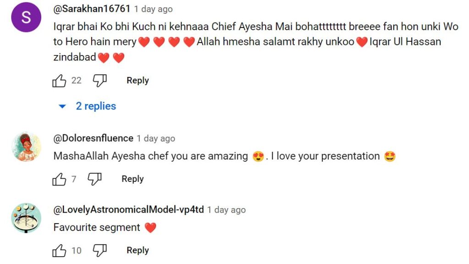The image size is (469, 264).
Task: Reply to @Doloresnfluence's comment
Action: (132, 179)
